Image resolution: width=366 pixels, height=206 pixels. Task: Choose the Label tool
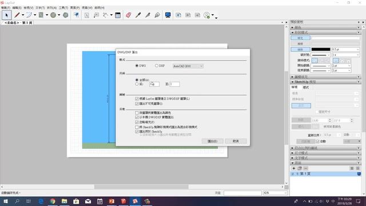96,15
